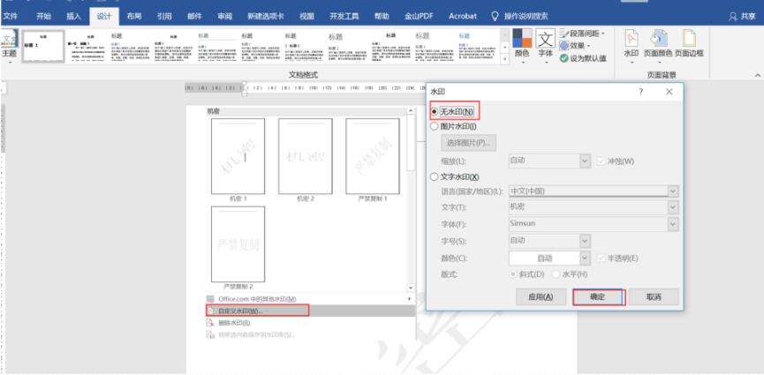Click the 操作说明搜索 lightbulb icon
The width and height of the screenshot is (764, 375).
click(495, 16)
